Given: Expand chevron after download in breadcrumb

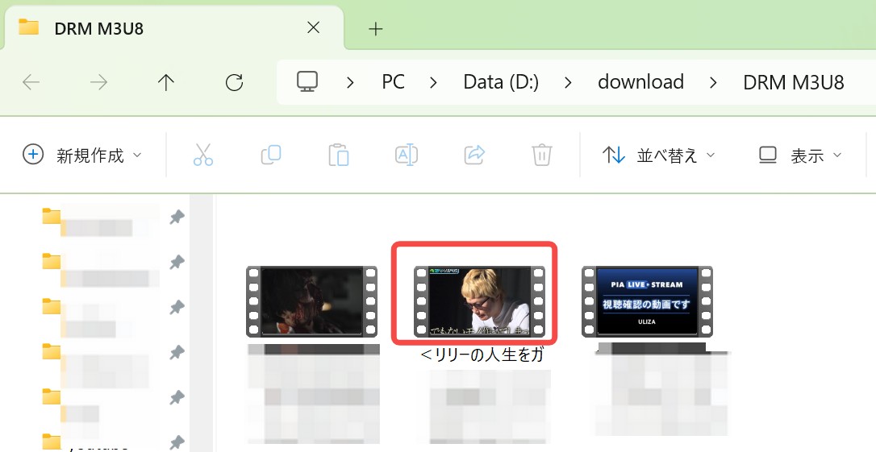Looking at the screenshot, I should point(713,83).
